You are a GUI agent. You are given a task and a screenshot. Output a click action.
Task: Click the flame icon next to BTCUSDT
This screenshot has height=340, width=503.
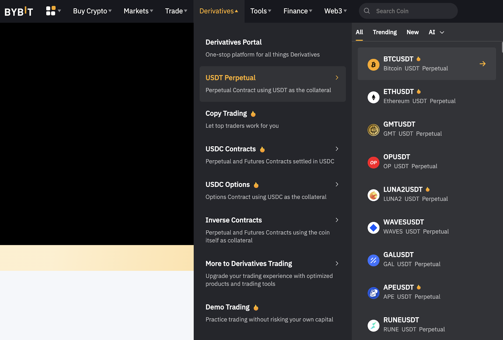pos(418,59)
